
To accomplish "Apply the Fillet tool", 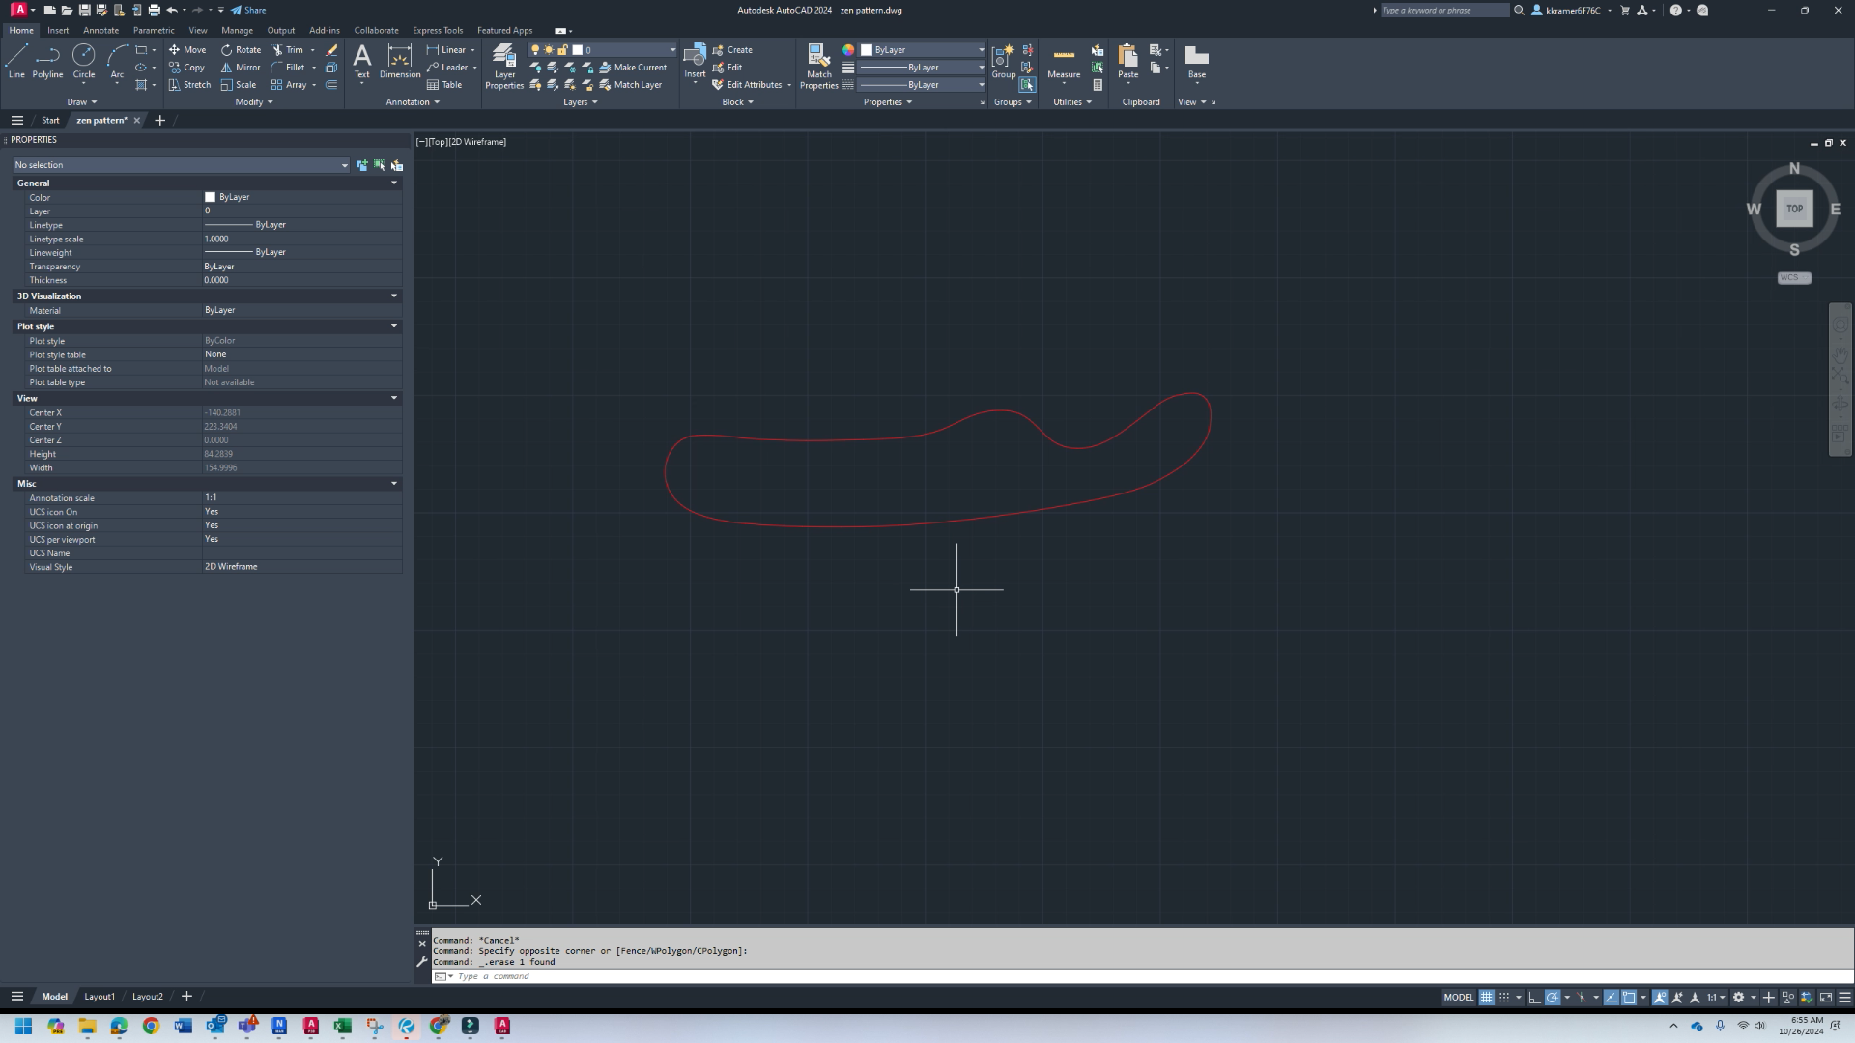I will pyautogui.click(x=288, y=68).
